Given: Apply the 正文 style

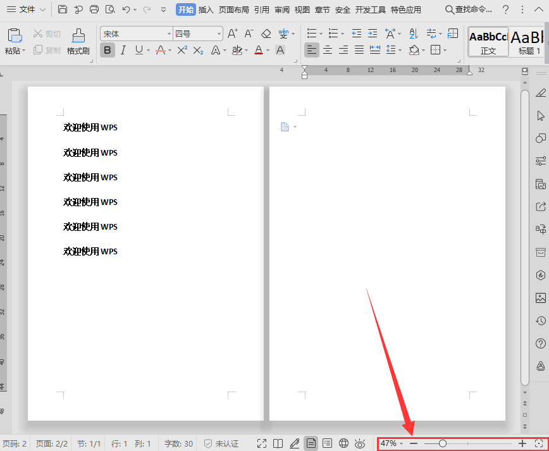Looking at the screenshot, I should 488,42.
